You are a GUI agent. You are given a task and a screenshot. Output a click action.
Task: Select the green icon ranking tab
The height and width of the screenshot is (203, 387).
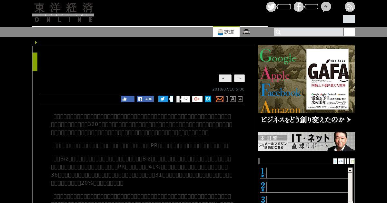352,161
